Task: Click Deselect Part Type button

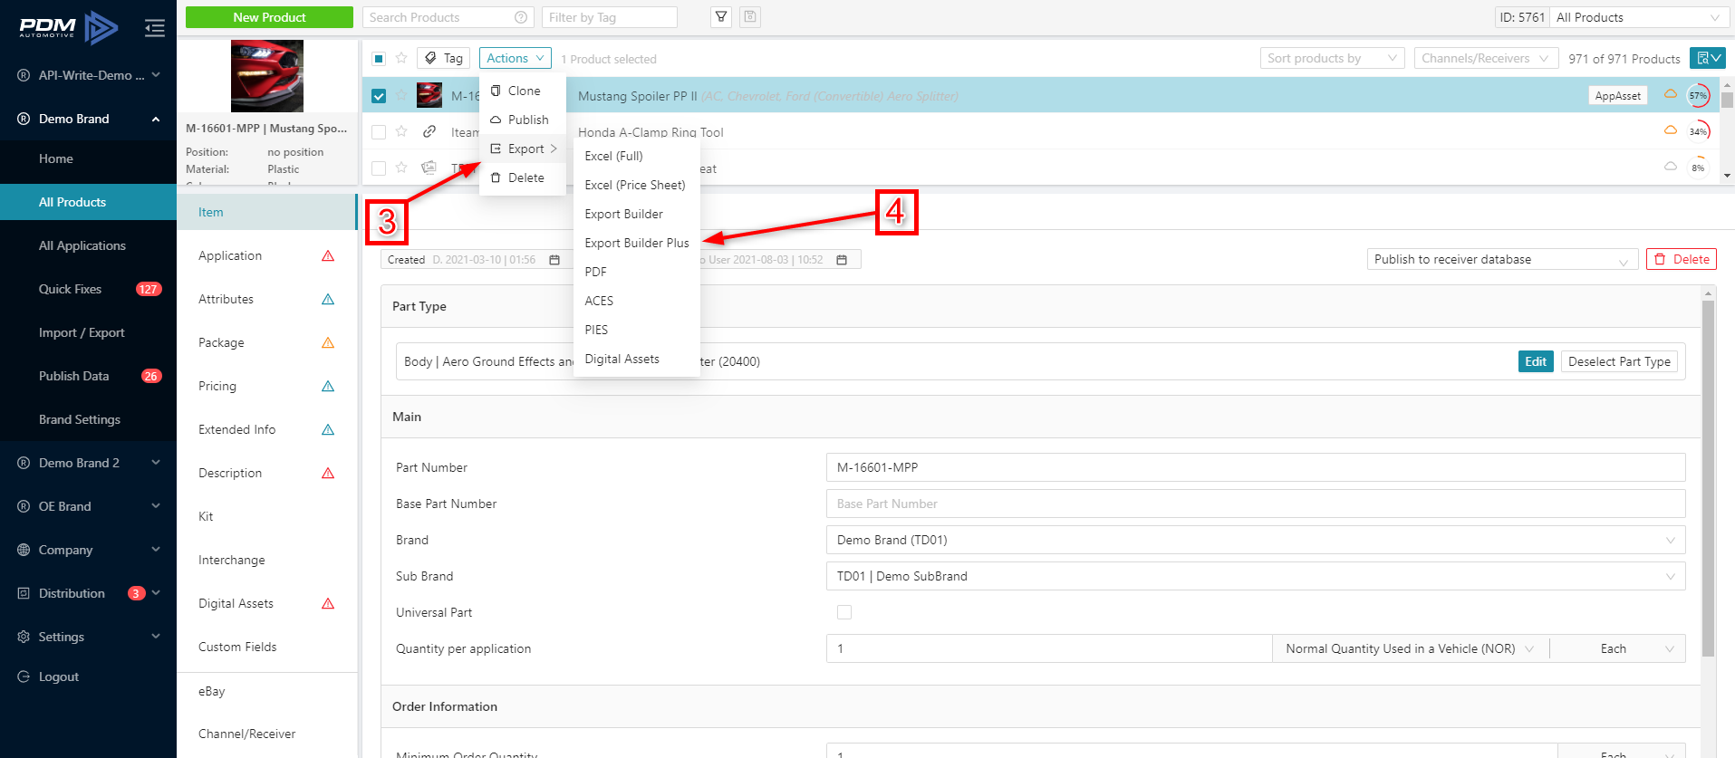Action: (x=1619, y=361)
